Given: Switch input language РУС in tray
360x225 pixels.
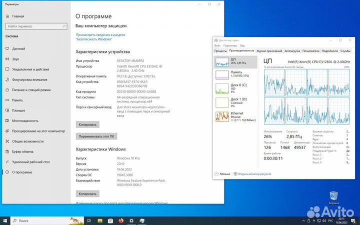Looking at the screenshot, I should point(331,221).
